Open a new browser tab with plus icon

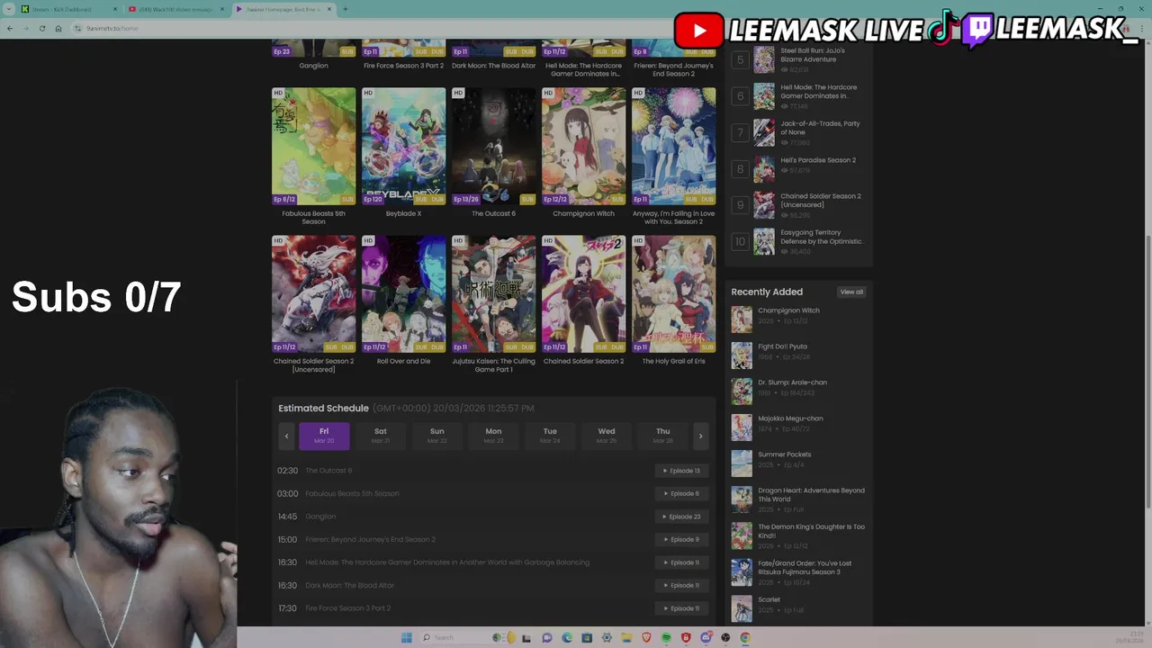346,9
